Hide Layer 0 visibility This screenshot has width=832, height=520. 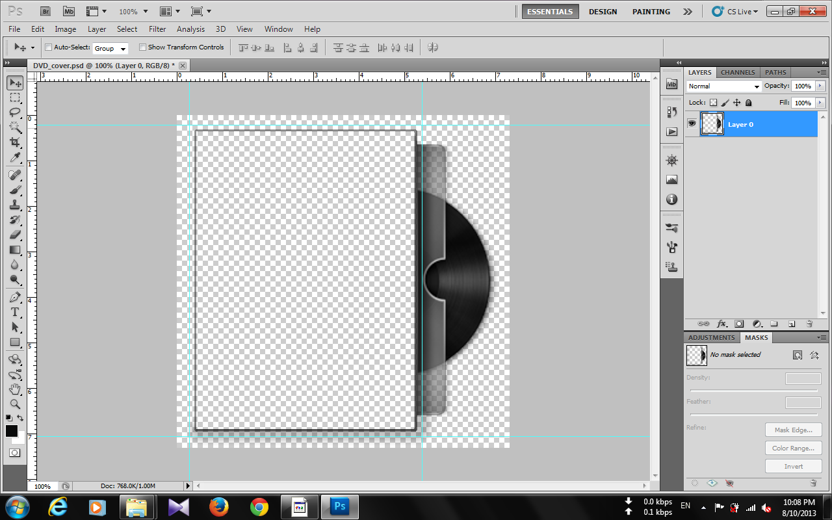pos(692,123)
